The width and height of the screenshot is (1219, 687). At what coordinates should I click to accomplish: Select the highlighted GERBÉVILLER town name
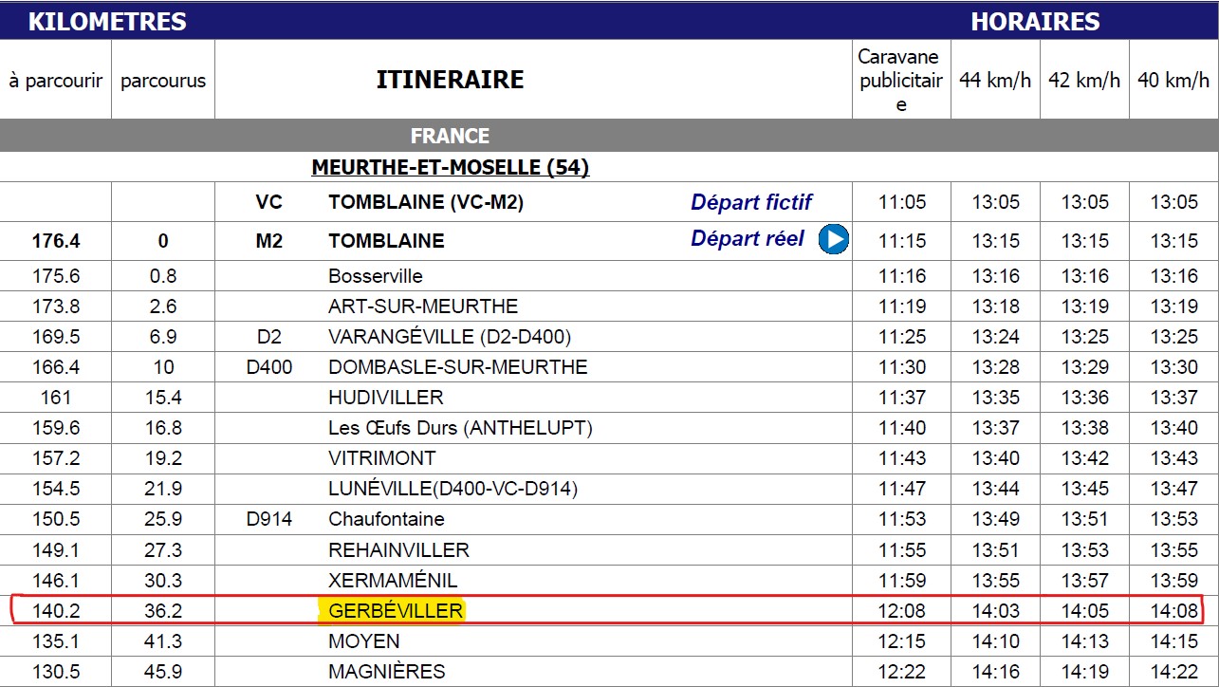click(396, 610)
